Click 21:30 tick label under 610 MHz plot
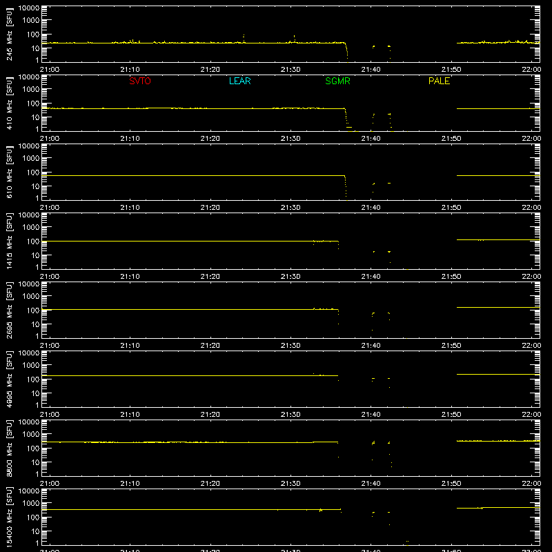 [290, 208]
